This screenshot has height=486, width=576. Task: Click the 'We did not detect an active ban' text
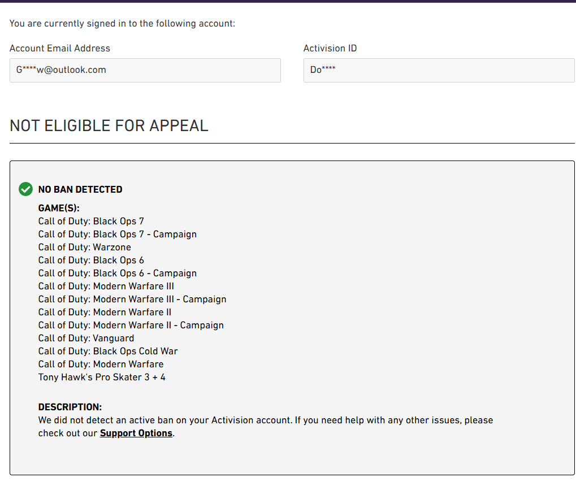(x=266, y=427)
